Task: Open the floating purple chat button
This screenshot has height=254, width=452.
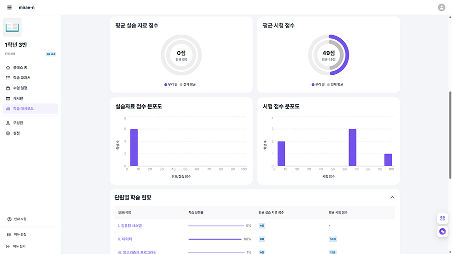Action: tap(442, 231)
